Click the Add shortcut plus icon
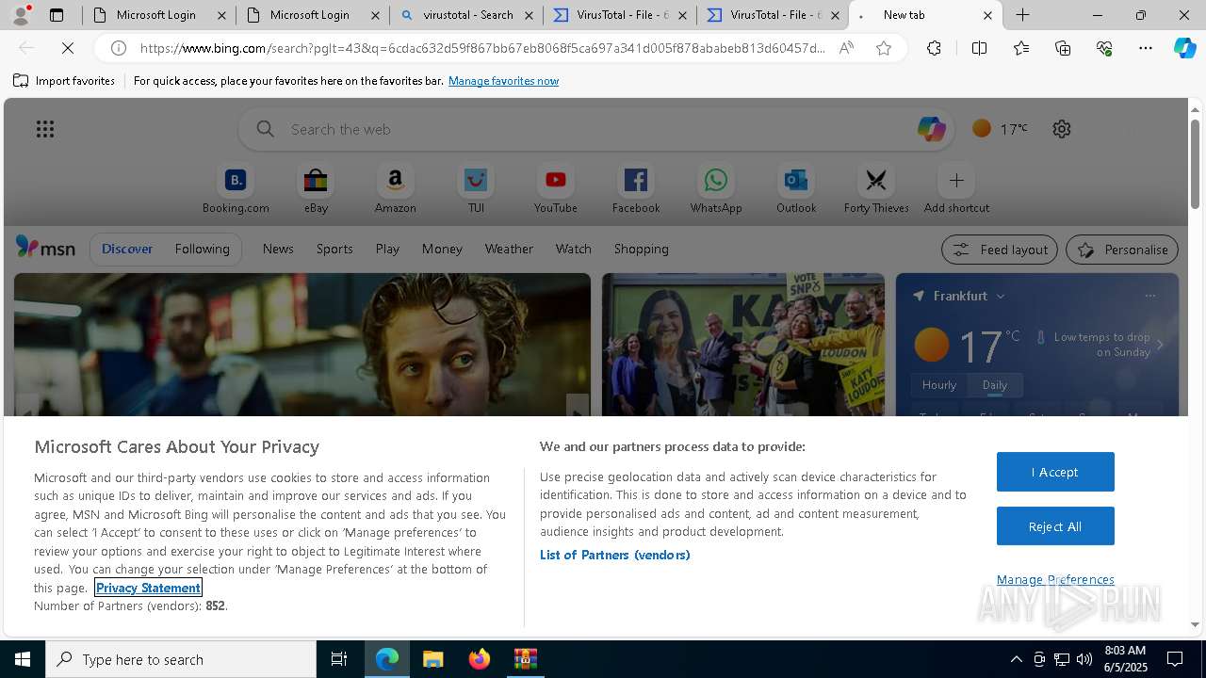The image size is (1206, 678). click(956, 180)
